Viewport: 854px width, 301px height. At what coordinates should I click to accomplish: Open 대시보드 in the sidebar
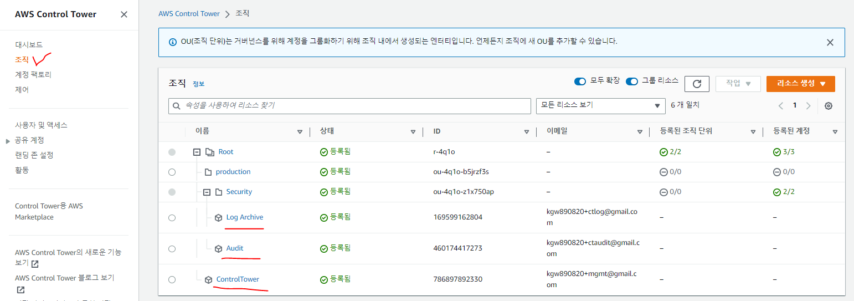click(x=29, y=44)
